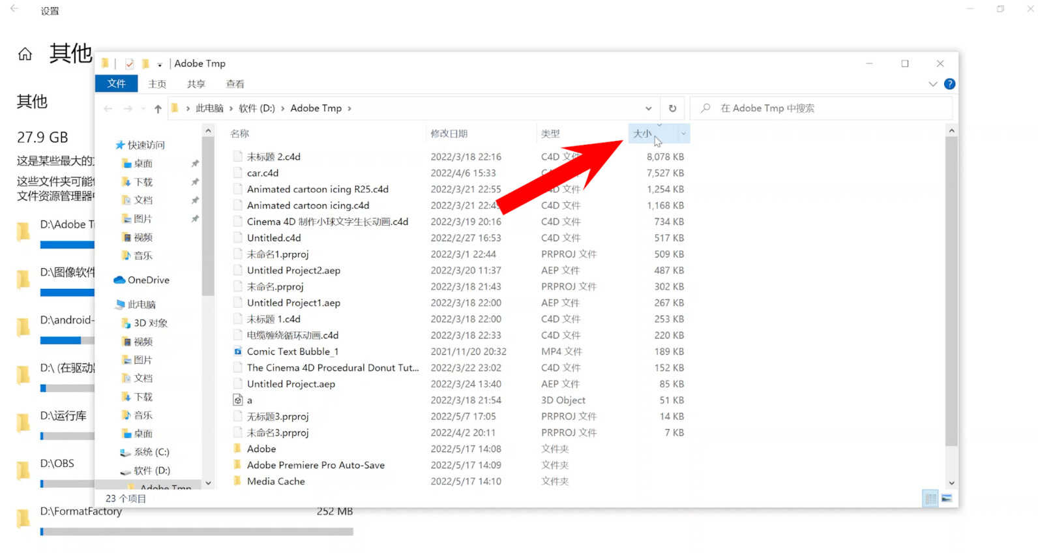The width and height of the screenshot is (1038, 553).
Task: Open the 大小 column filter dropdown arrow
Action: coord(683,134)
